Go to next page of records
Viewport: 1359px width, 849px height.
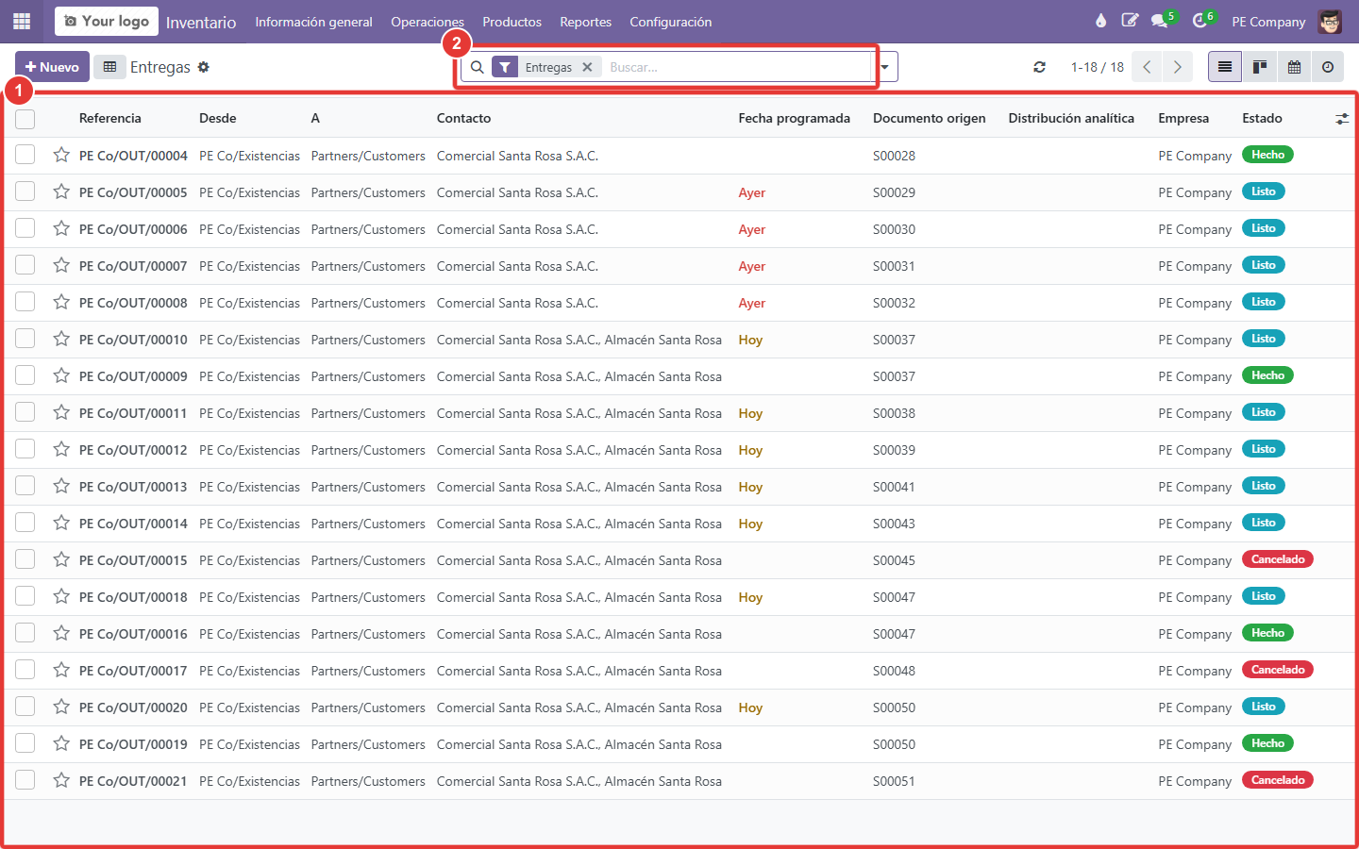pos(1178,67)
